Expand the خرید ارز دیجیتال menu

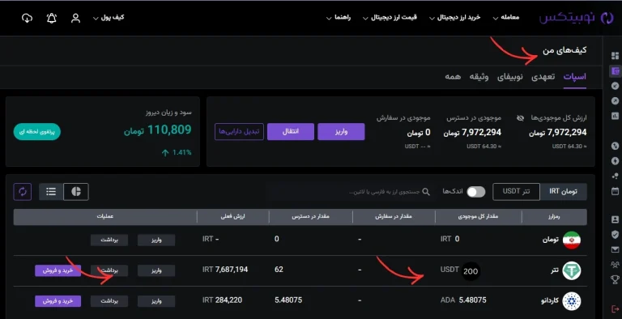455,18
